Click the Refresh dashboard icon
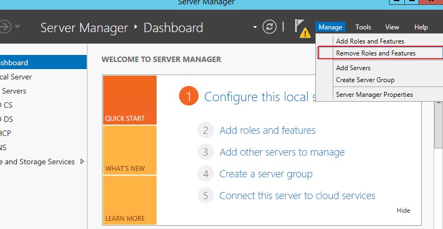 [270, 27]
